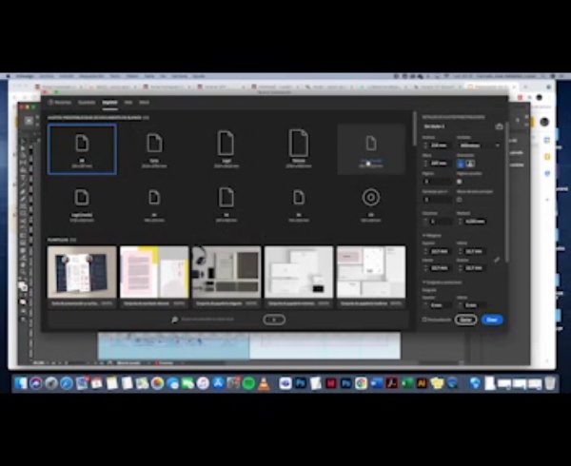Open the rightmost light stationery template
571x466 pixels.
371,272
